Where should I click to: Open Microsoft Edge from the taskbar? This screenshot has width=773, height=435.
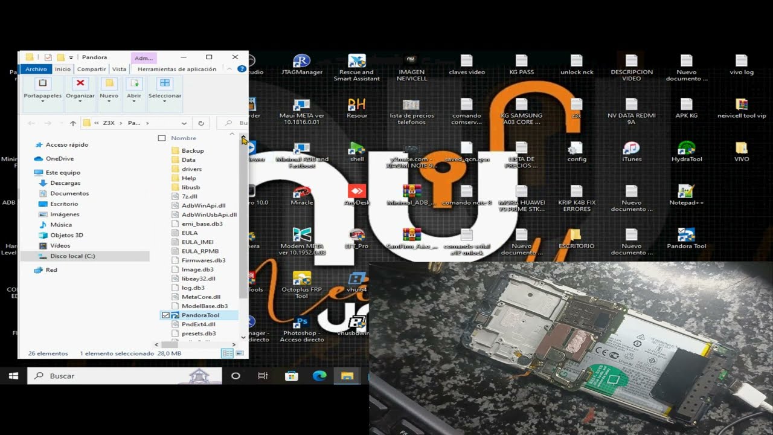[319, 376]
